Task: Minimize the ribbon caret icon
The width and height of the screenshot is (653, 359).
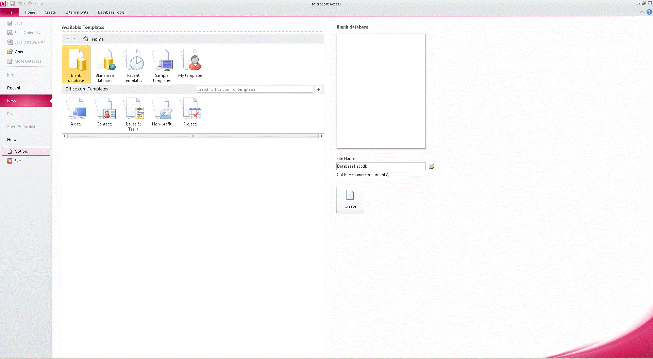Action: tap(642, 12)
